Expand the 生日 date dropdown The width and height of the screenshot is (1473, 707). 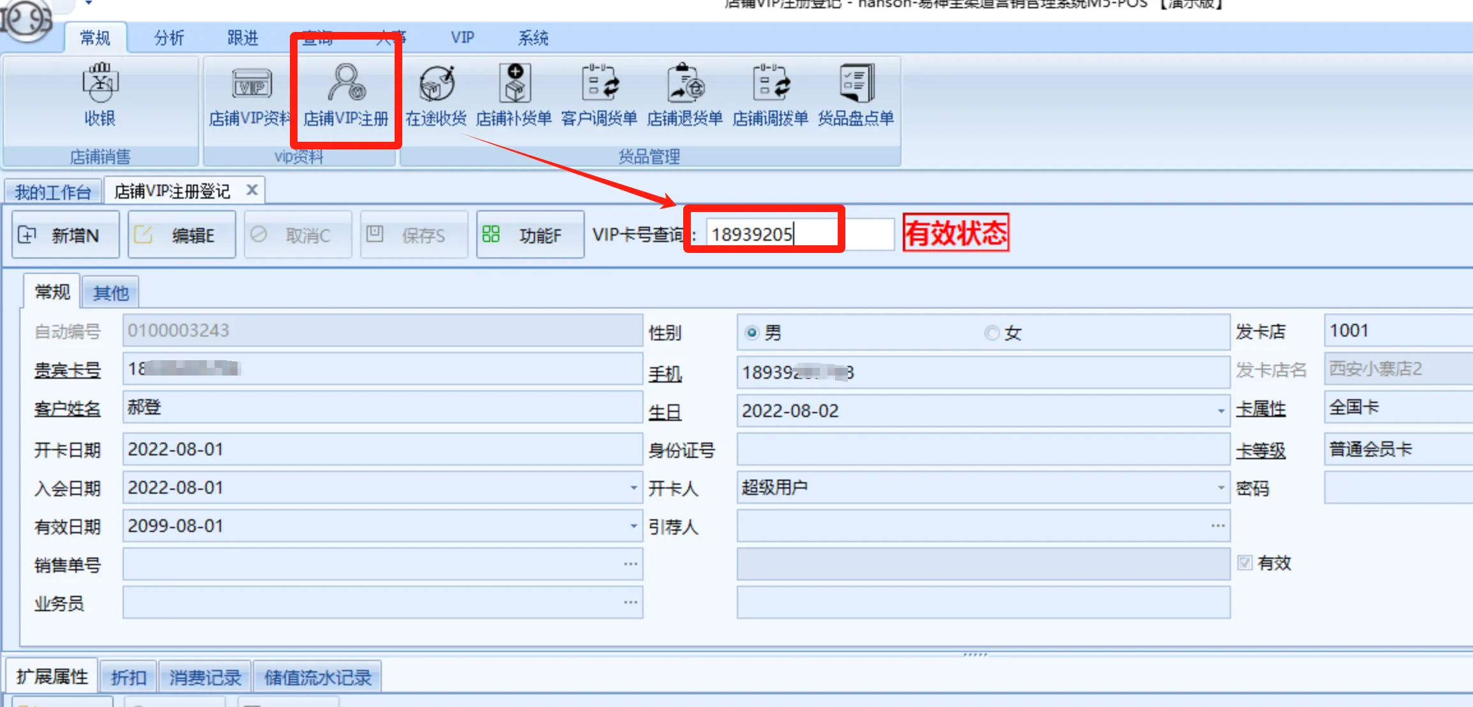1221,411
